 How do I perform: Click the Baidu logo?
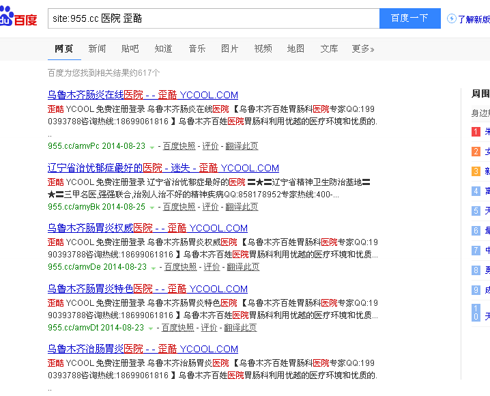click(x=18, y=17)
